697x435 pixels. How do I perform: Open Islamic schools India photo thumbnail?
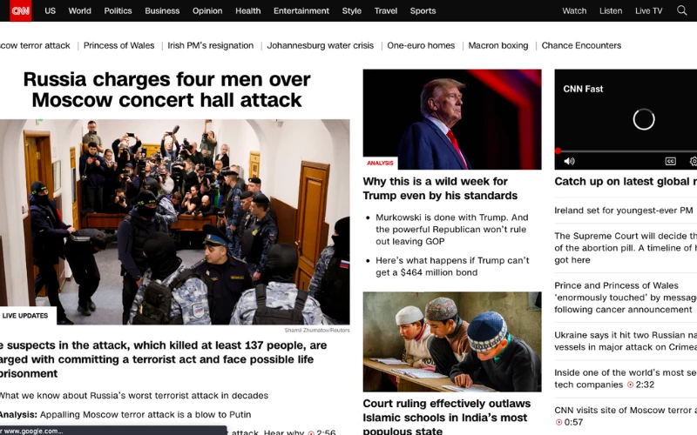click(x=452, y=341)
